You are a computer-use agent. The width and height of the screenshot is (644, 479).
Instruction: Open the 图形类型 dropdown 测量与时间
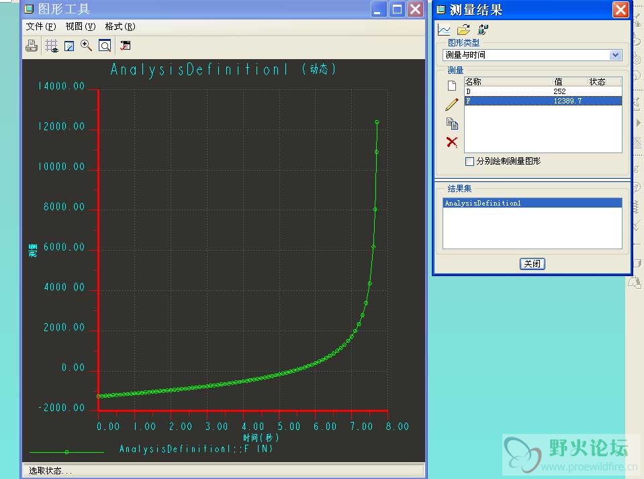[533, 55]
